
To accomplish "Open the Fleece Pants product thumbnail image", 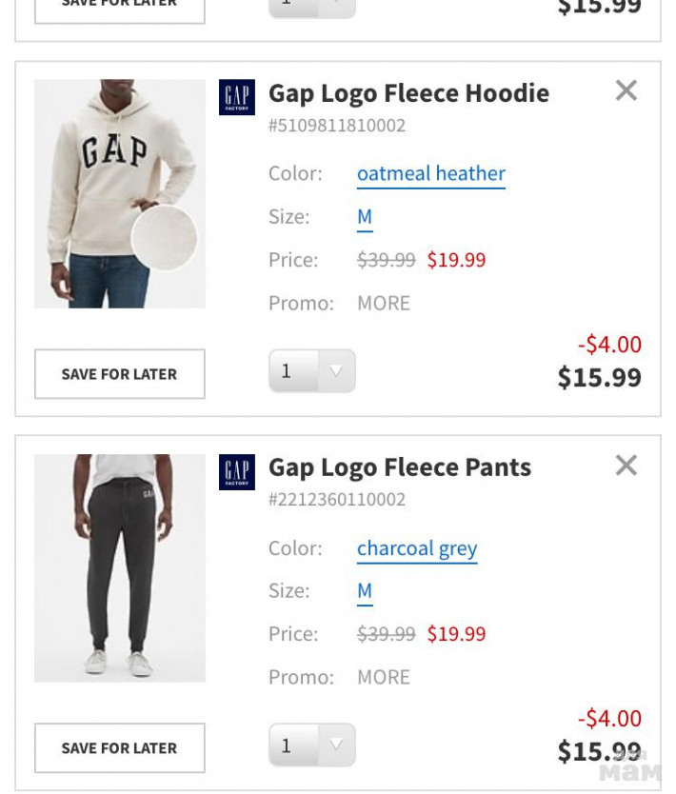I will 120,567.
